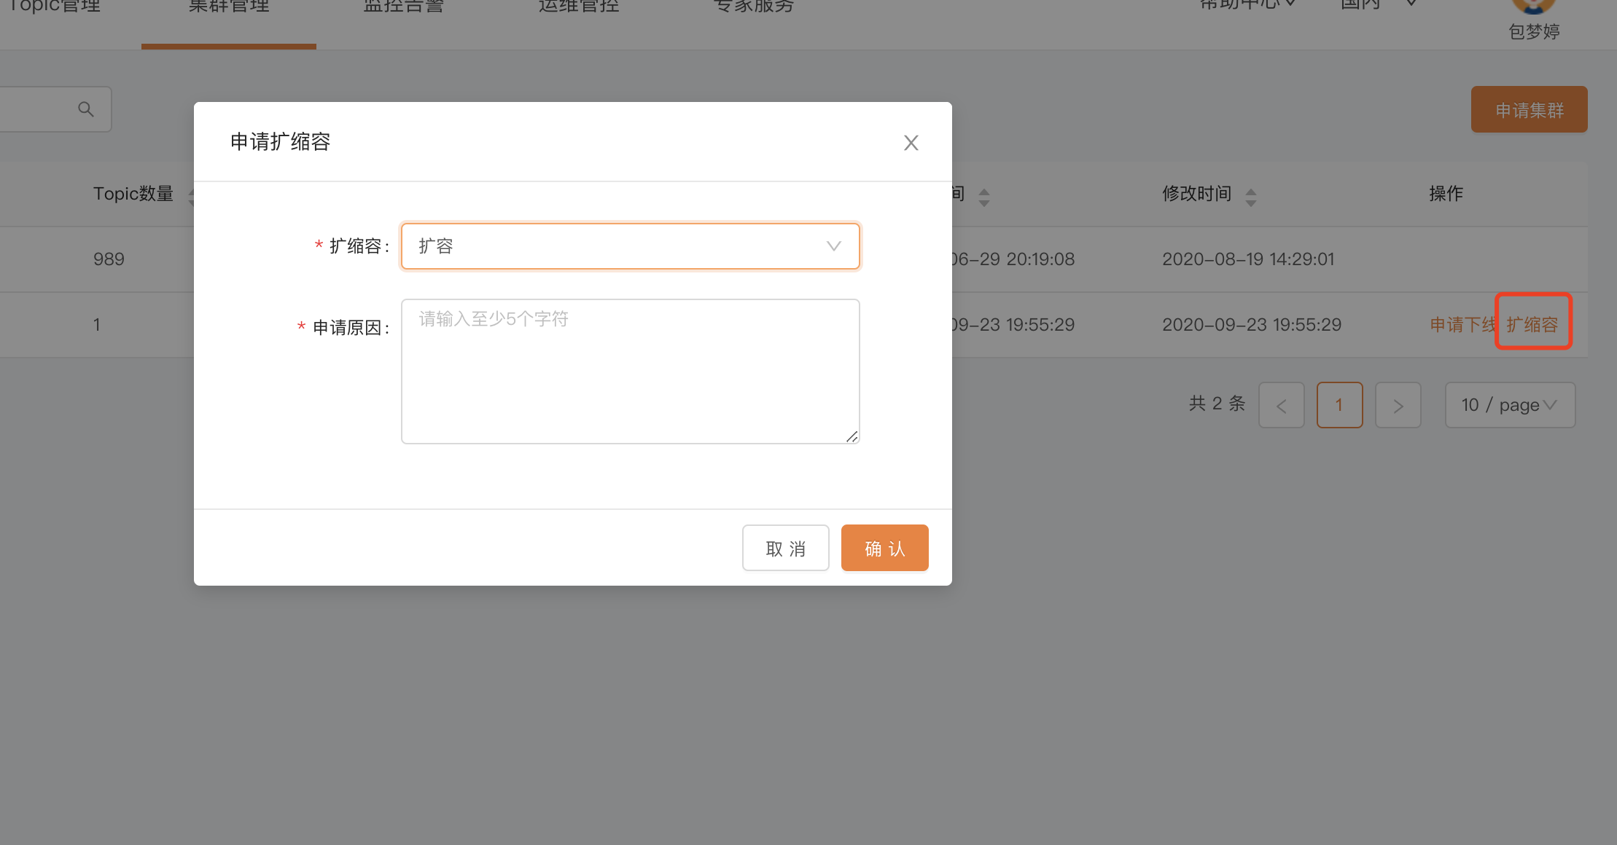Click the textarea resize handle corner
Image resolution: width=1617 pixels, height=845 pixels.
tap(852, 436)
